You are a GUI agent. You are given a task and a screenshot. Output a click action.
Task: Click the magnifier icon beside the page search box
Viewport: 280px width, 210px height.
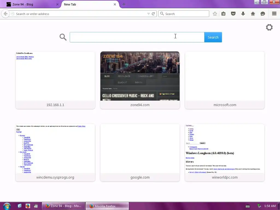[x=63, y=37]
